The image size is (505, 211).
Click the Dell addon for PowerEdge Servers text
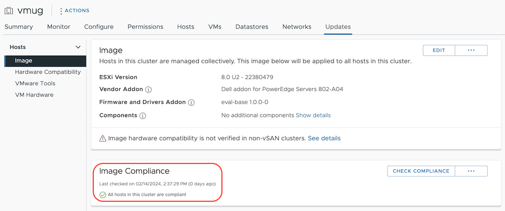(x=282, y=90)
